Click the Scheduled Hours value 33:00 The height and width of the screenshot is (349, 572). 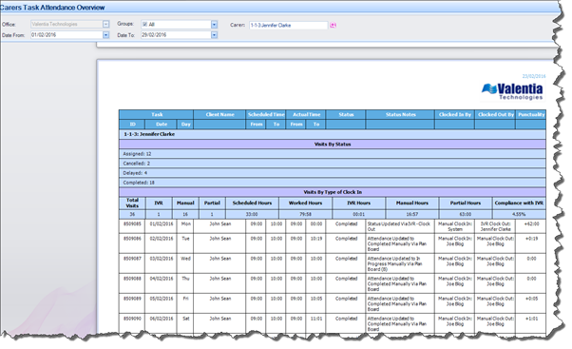(252, 214)
